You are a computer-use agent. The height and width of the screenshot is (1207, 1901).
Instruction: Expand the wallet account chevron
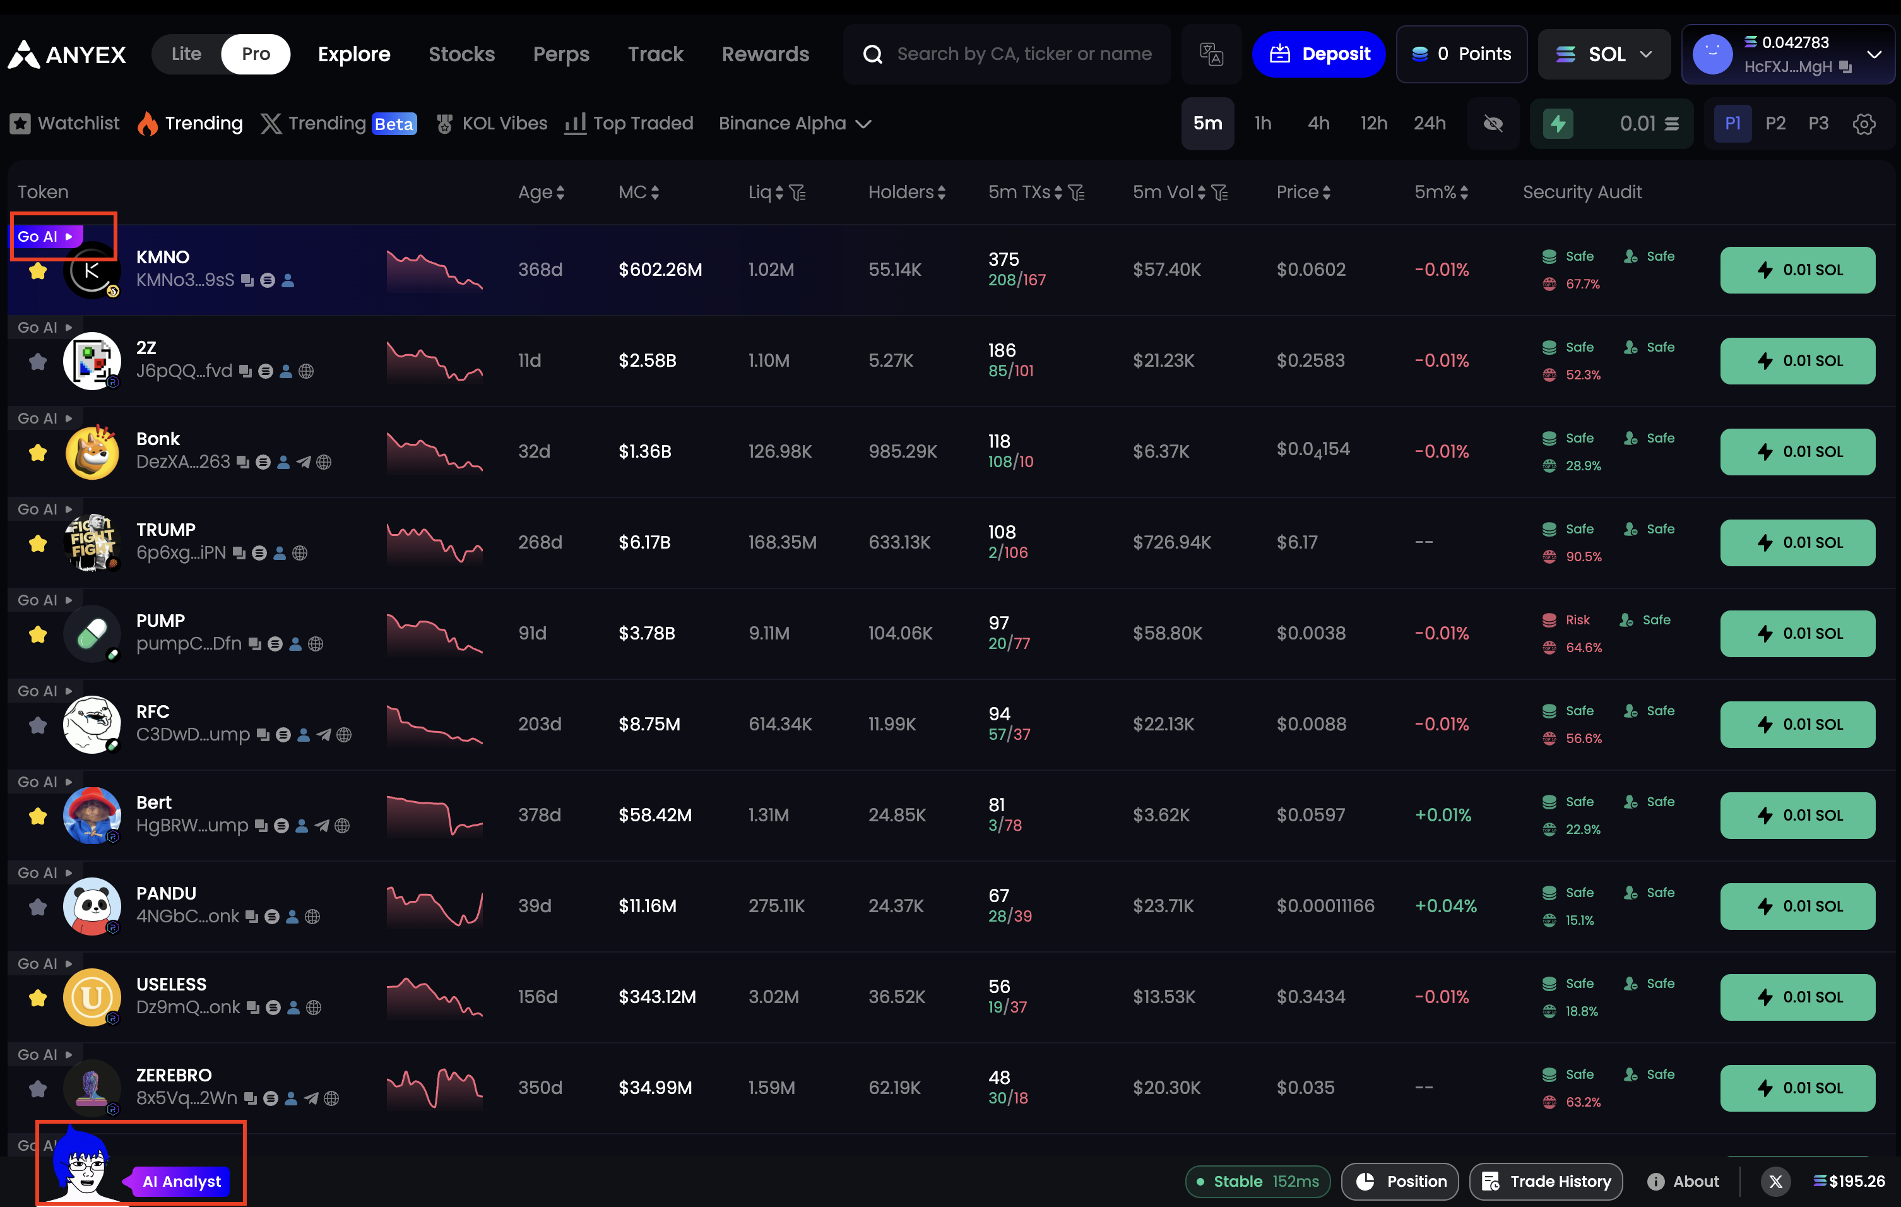pos(1873,54)
